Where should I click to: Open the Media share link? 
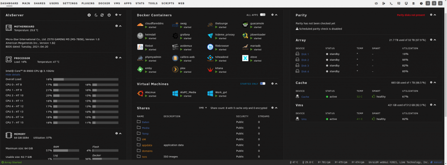click(x=145, y=128)
